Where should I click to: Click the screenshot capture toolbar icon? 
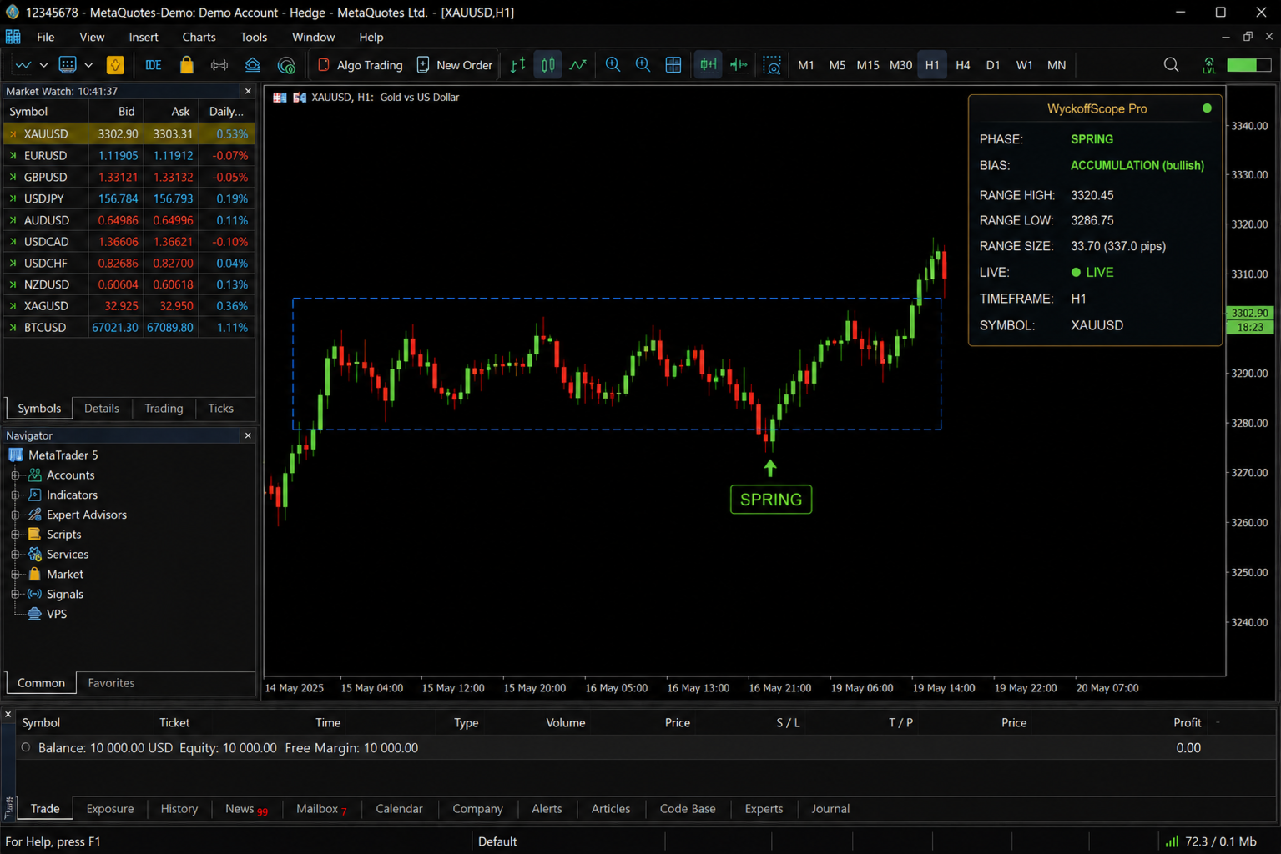(773, 65)
